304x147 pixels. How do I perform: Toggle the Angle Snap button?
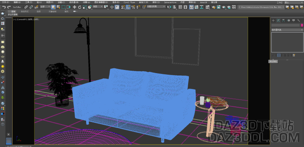coord(128,7)
